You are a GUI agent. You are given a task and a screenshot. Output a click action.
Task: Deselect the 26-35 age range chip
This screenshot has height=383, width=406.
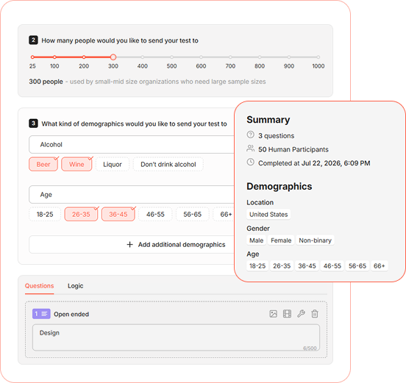click(x=81, y=214)
